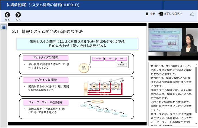The image size is (198, 128).
Task: Click the 試作モデル circle in the slide
Action: click(84, 68)
